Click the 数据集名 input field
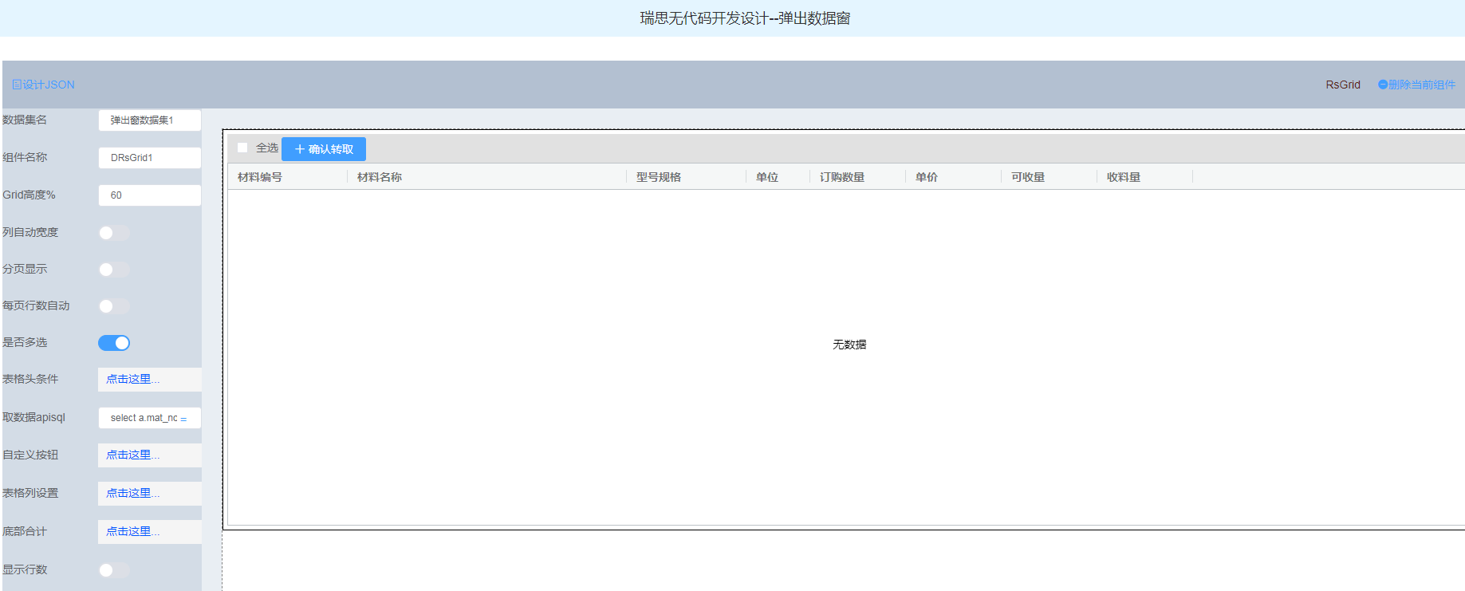The width and height of the screenshot is (1465, 591). click(x=149, y=120)
